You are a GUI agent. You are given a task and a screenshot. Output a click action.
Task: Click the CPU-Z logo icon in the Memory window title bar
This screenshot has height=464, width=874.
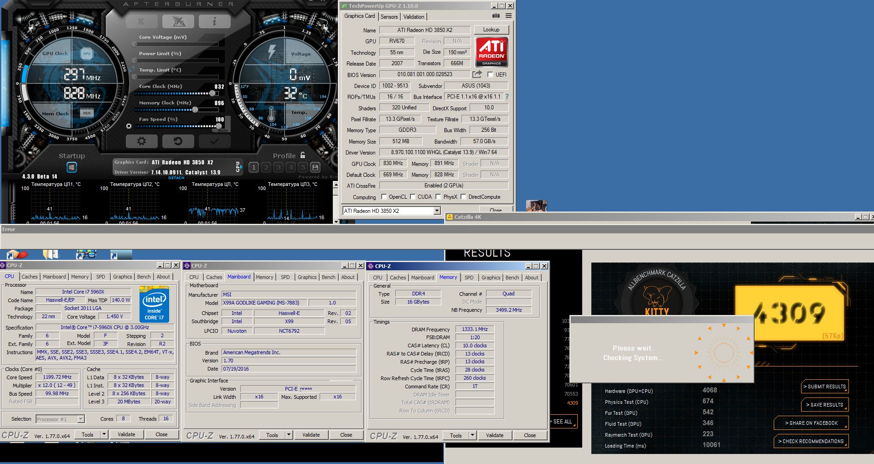(x=371, y=266)
